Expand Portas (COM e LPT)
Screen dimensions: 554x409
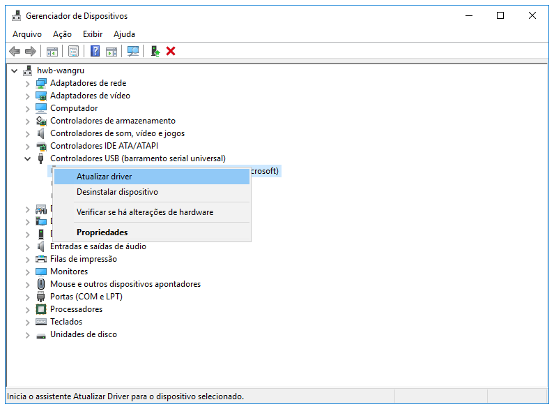pyautogui.click(x=28, y=297)
